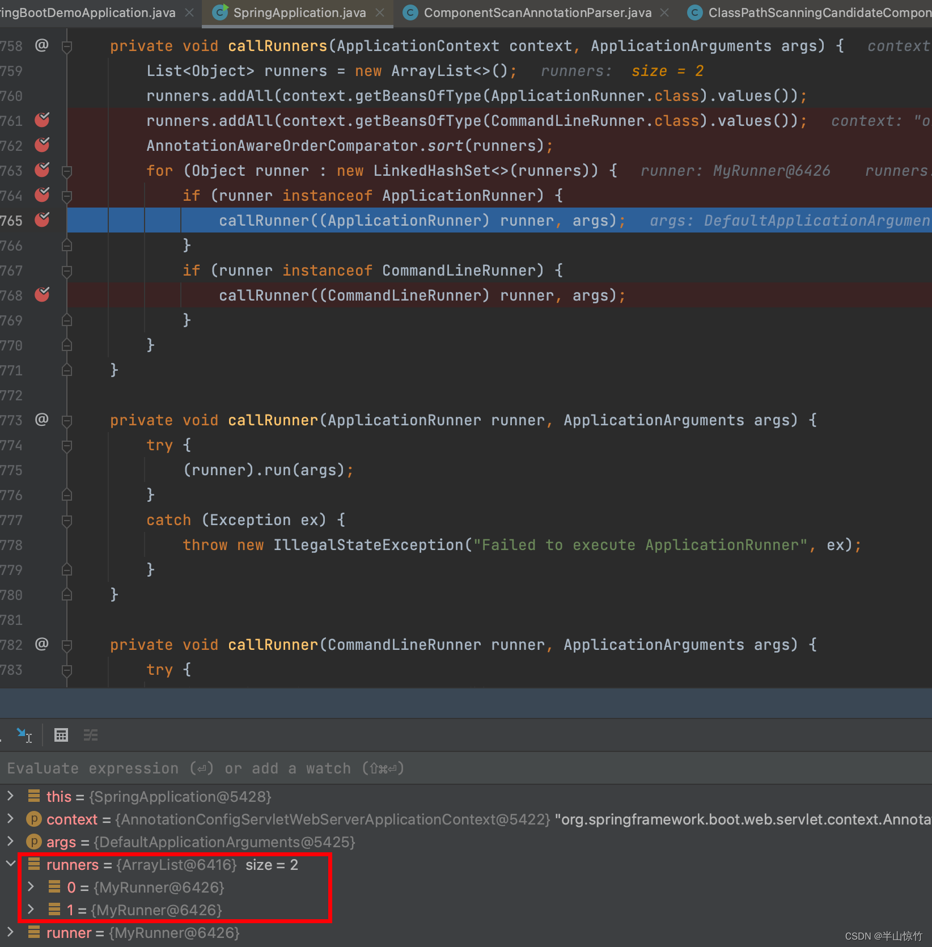Collapse catch block fold at line 777
The image size is (932, 947).
(67, 521)
